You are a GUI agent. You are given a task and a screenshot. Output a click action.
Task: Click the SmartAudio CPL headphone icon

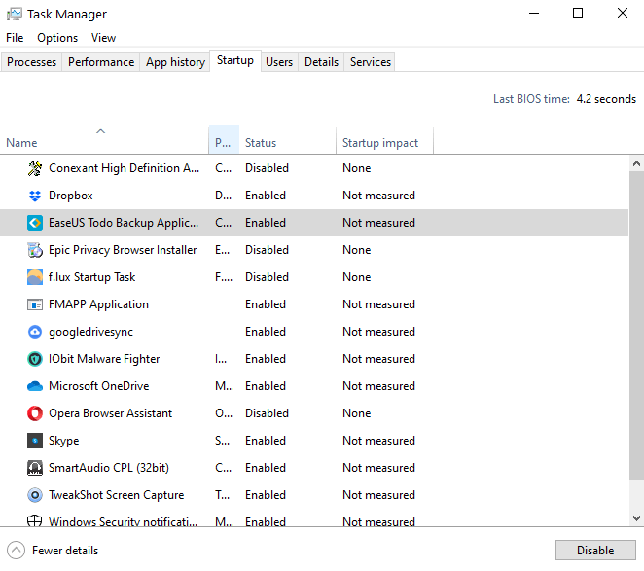point(35,468)
